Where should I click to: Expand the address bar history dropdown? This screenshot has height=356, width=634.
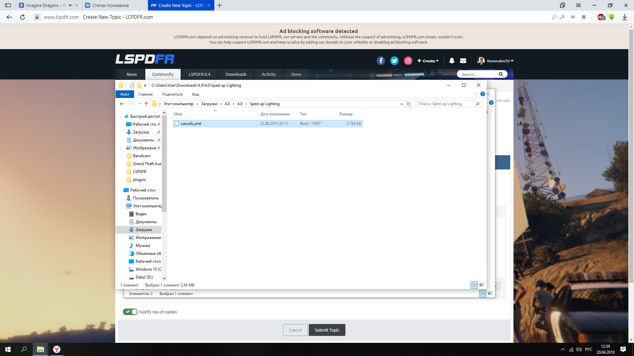402,104
